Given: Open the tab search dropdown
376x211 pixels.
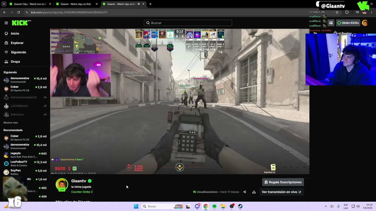Looking at the screenshot, I should click(x=3, y=4).
